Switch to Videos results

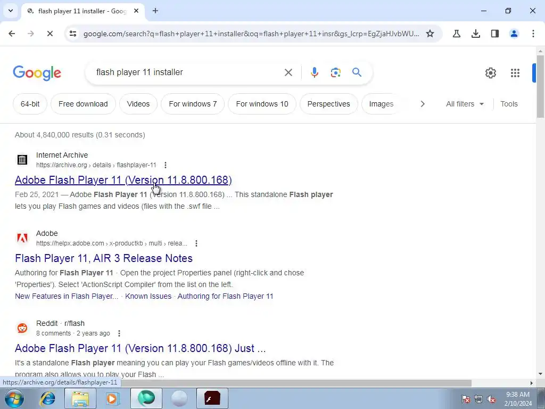(x=138, y=104)
